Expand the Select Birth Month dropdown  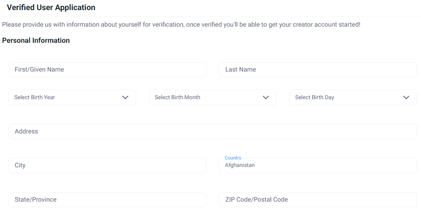pyautogui.click(x=212, y=98)
